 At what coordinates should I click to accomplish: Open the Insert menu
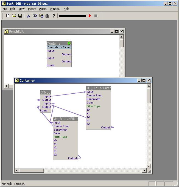(x=32, y=9)
